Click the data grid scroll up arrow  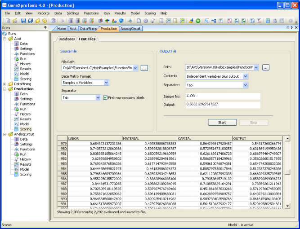click(x=287, y=139)
